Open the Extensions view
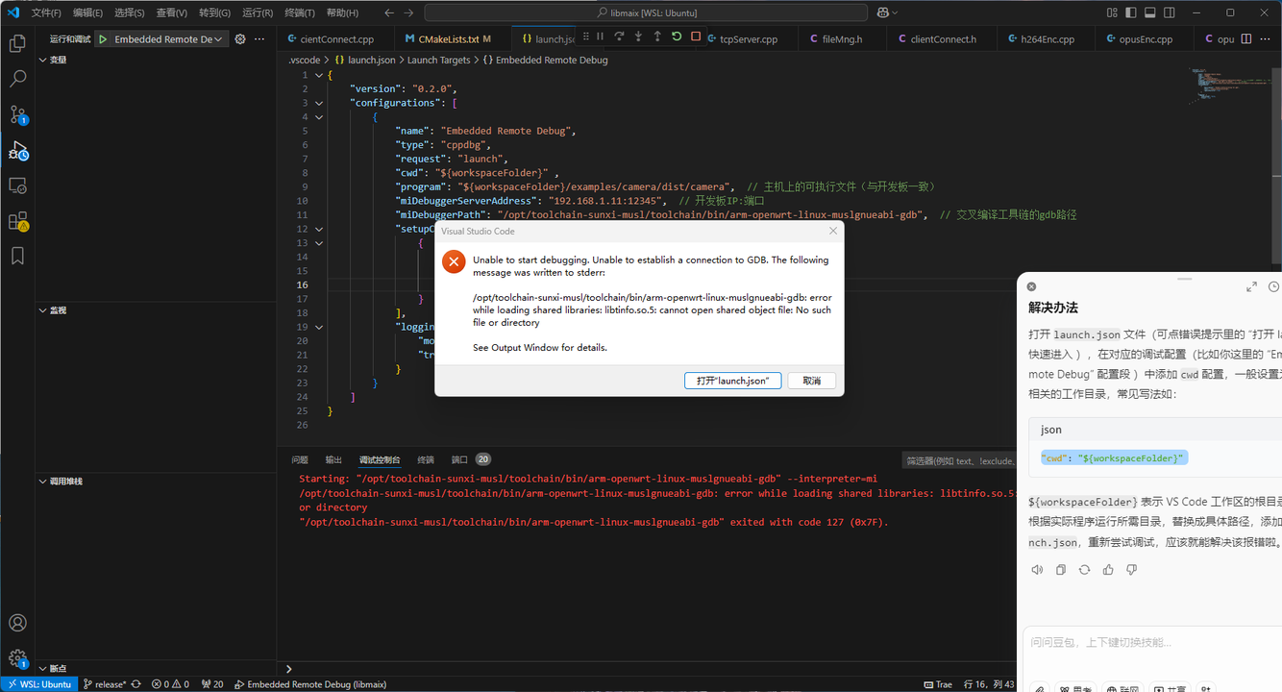This screenshot has width=1282, height=692. (x=17, y=221)
